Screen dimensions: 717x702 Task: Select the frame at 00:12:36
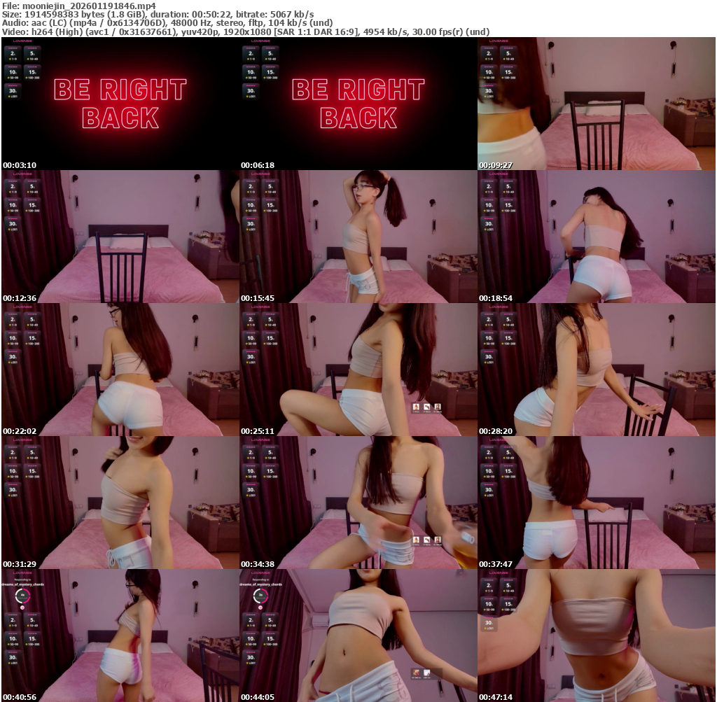coord(120,237)
